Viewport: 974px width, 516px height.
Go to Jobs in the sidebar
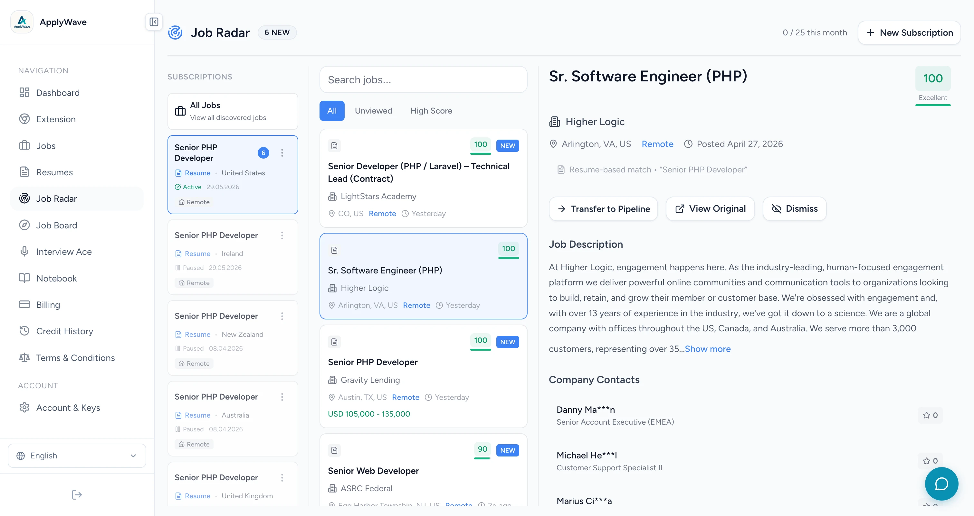tap(77, 145)
